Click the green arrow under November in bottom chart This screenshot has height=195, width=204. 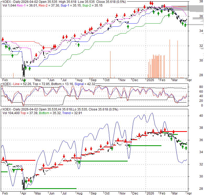(129, 146)
